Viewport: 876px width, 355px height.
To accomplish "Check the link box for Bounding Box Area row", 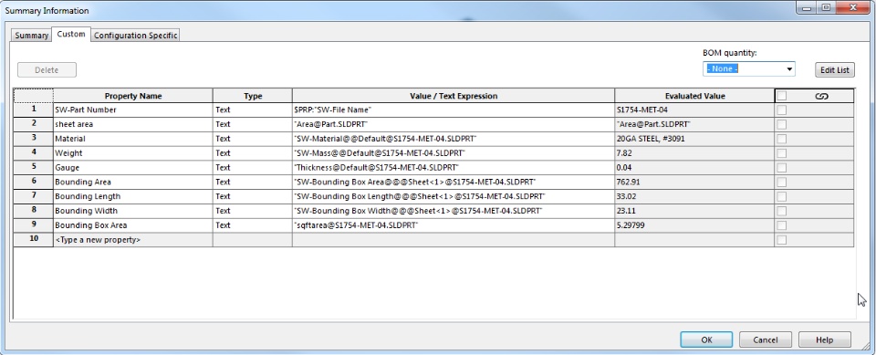I will coord(782,225).
